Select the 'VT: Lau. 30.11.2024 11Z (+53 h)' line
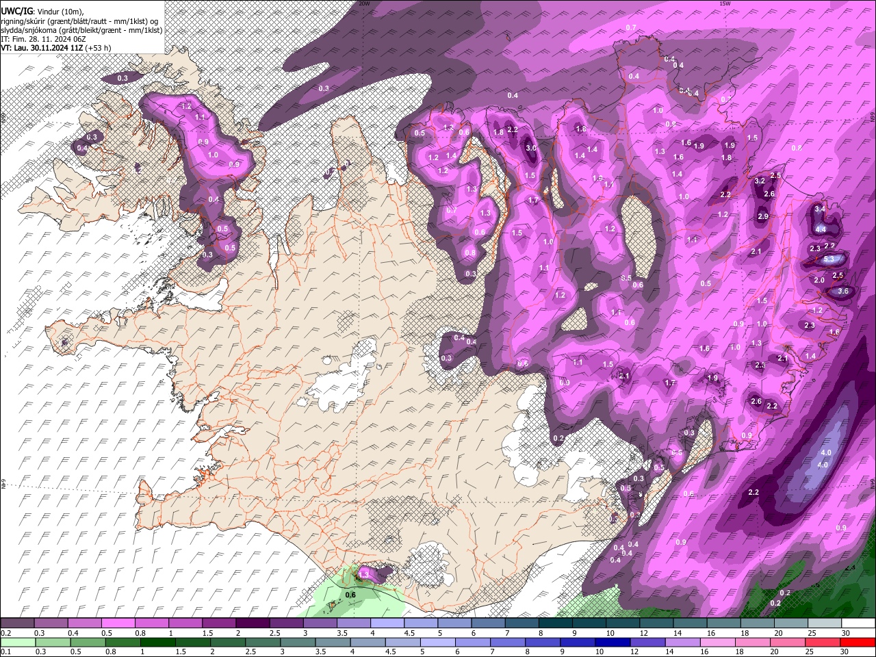876x657 pixels. (56, 48)
